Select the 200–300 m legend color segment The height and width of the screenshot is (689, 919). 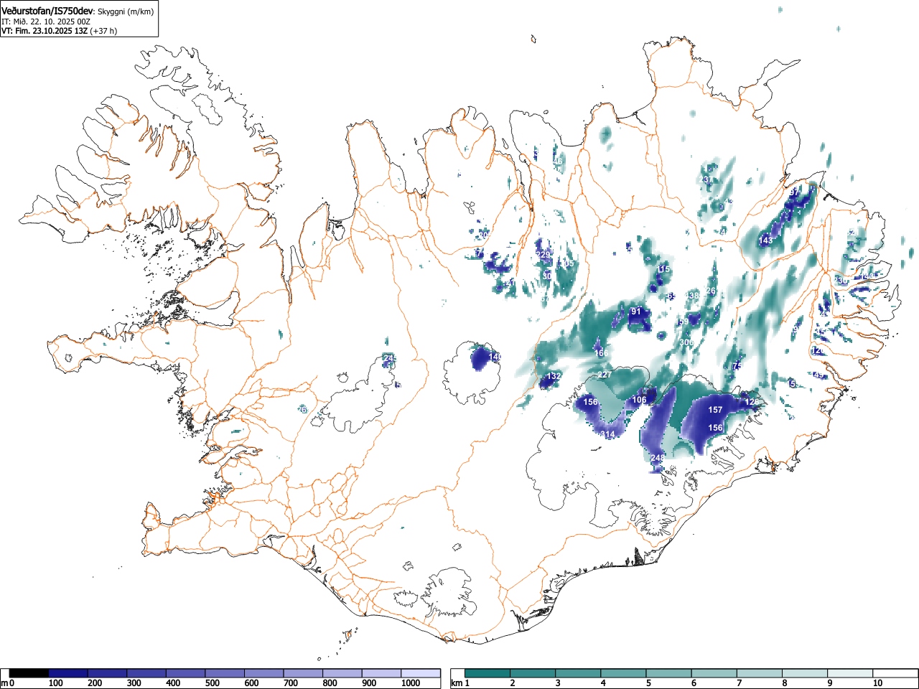point(108,673)
